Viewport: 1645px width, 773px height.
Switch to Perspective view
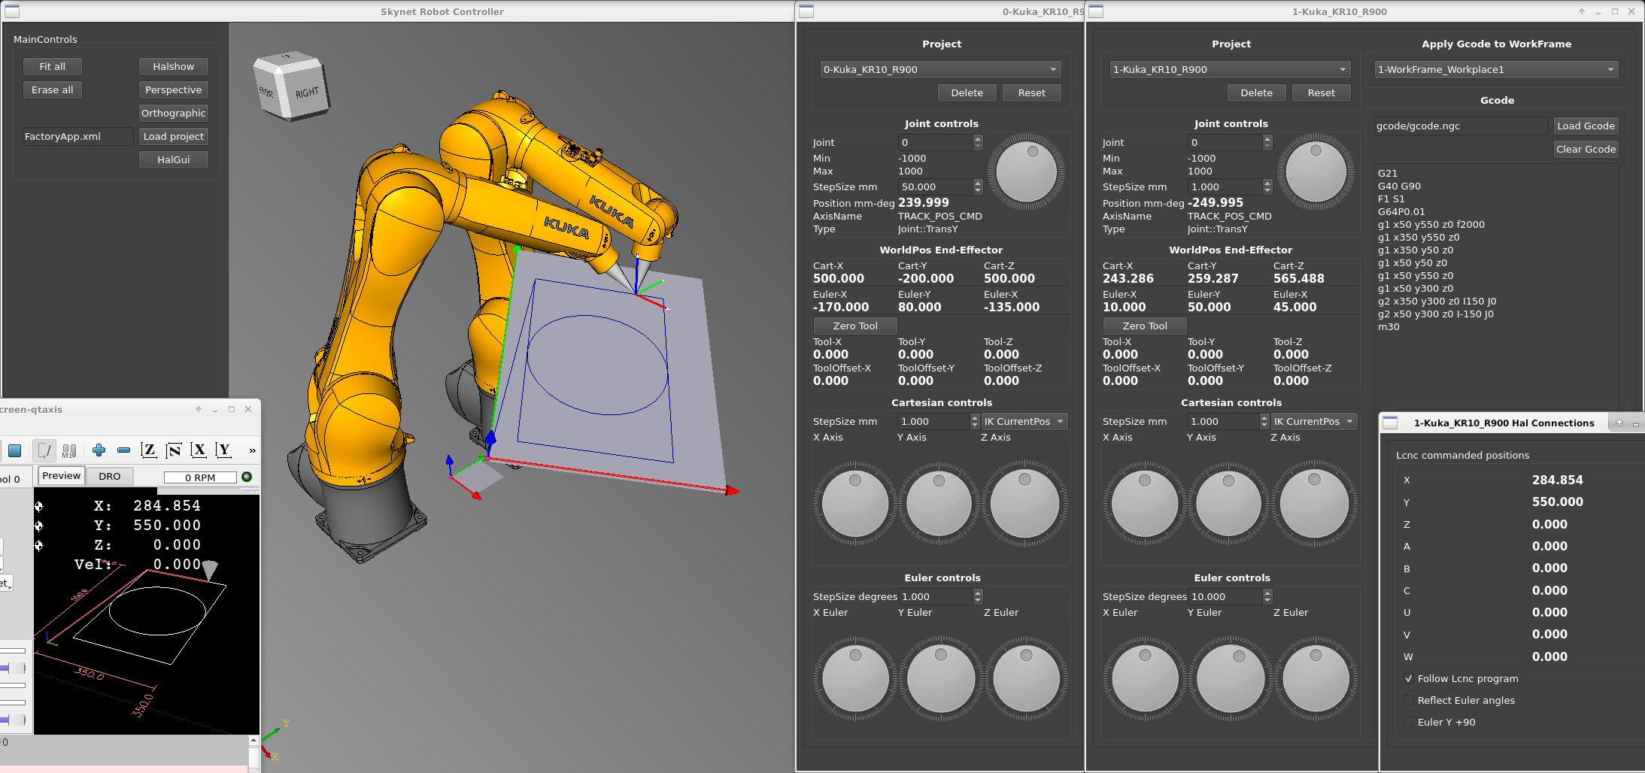click(174, 89)
